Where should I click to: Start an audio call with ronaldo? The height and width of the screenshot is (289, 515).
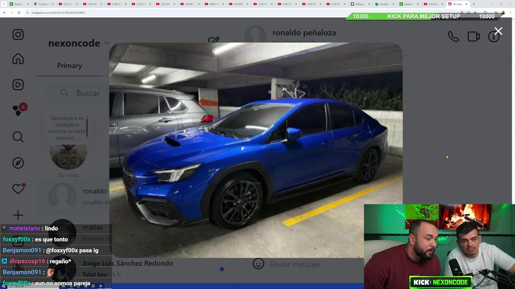coord(453,37)
